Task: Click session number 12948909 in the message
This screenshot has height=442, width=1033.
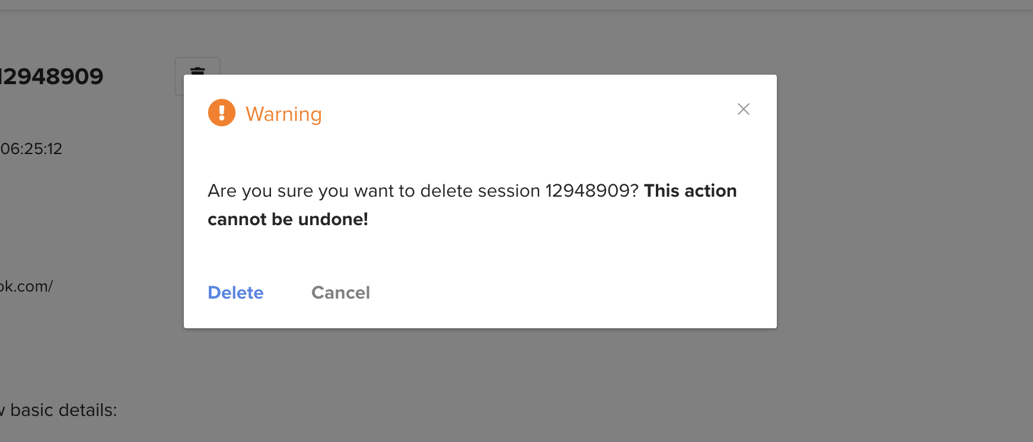Action: point(592,191)
